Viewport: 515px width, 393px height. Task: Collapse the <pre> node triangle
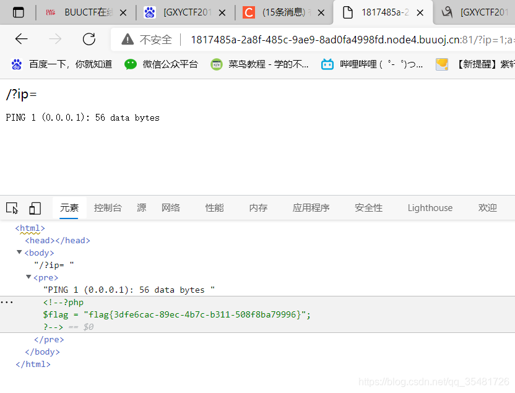pyautogui.click(x=28, y=277)
